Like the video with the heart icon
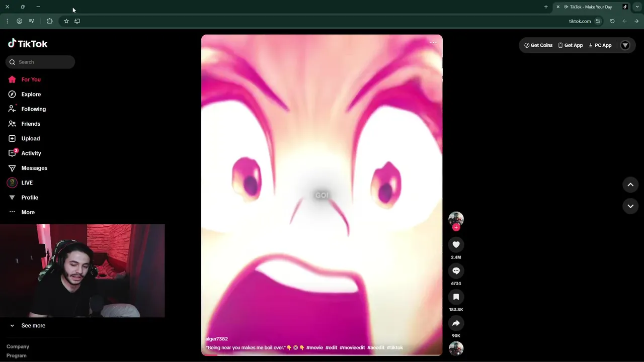The width and height of the screenshot is (644, 362). (x=456, y=244)
